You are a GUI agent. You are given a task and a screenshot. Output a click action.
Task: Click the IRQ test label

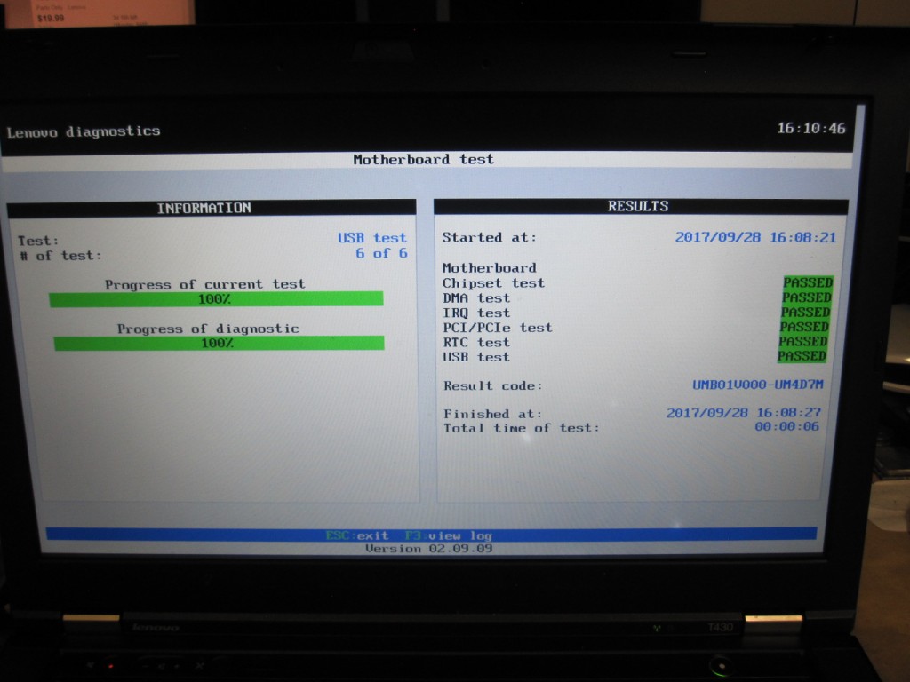476,313
